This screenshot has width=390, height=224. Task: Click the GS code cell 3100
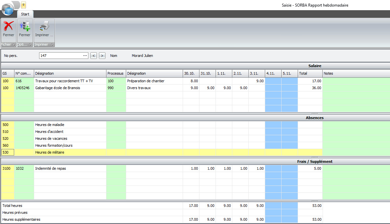tap(8, 168)
